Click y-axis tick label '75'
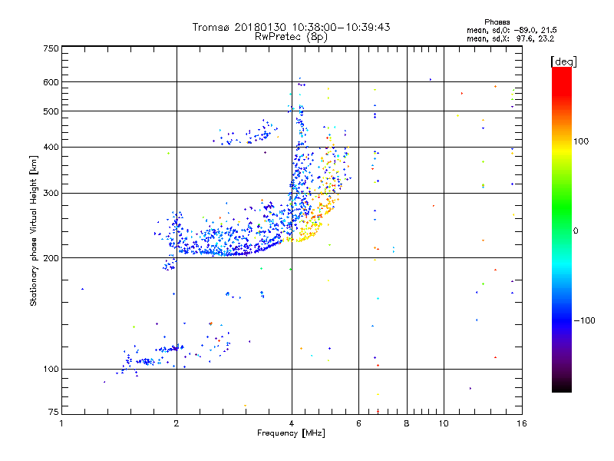This screenshot has height=461, width=614. pyautogui.click(x=53, y=412)
